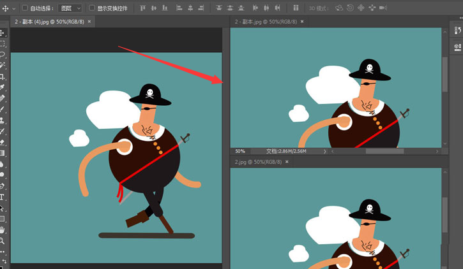Open the Move tool preset picker arrow
The image size is (463, 269).
point(13,9)
